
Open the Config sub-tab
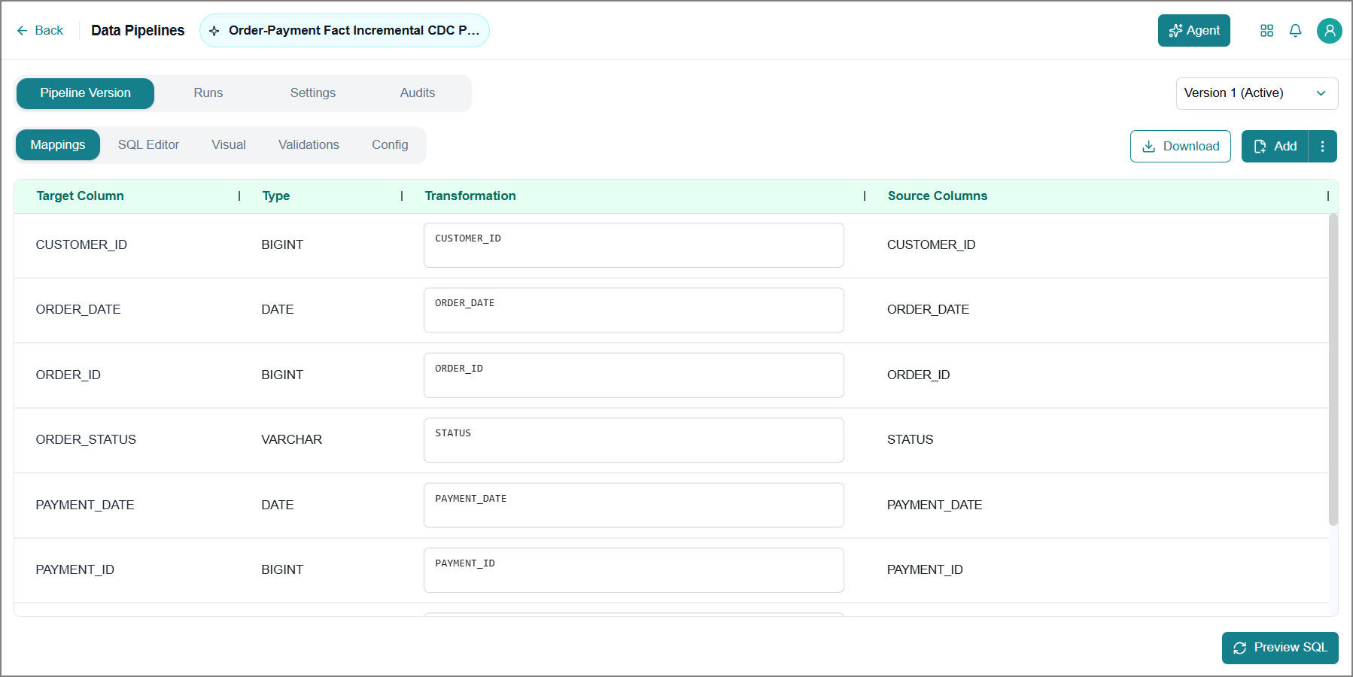(x=390, y=145)
